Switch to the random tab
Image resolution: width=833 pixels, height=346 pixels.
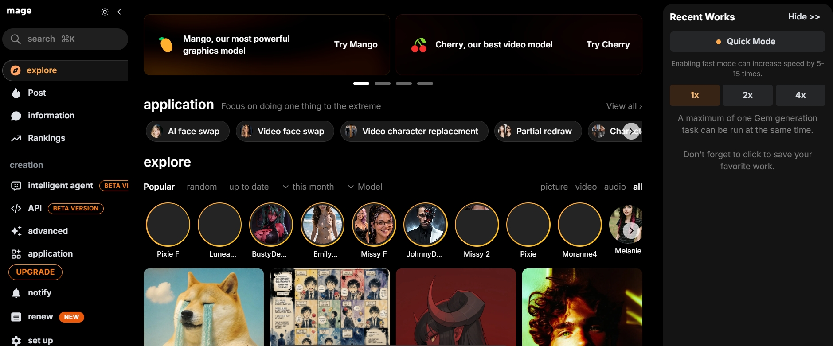pos(202,187)
